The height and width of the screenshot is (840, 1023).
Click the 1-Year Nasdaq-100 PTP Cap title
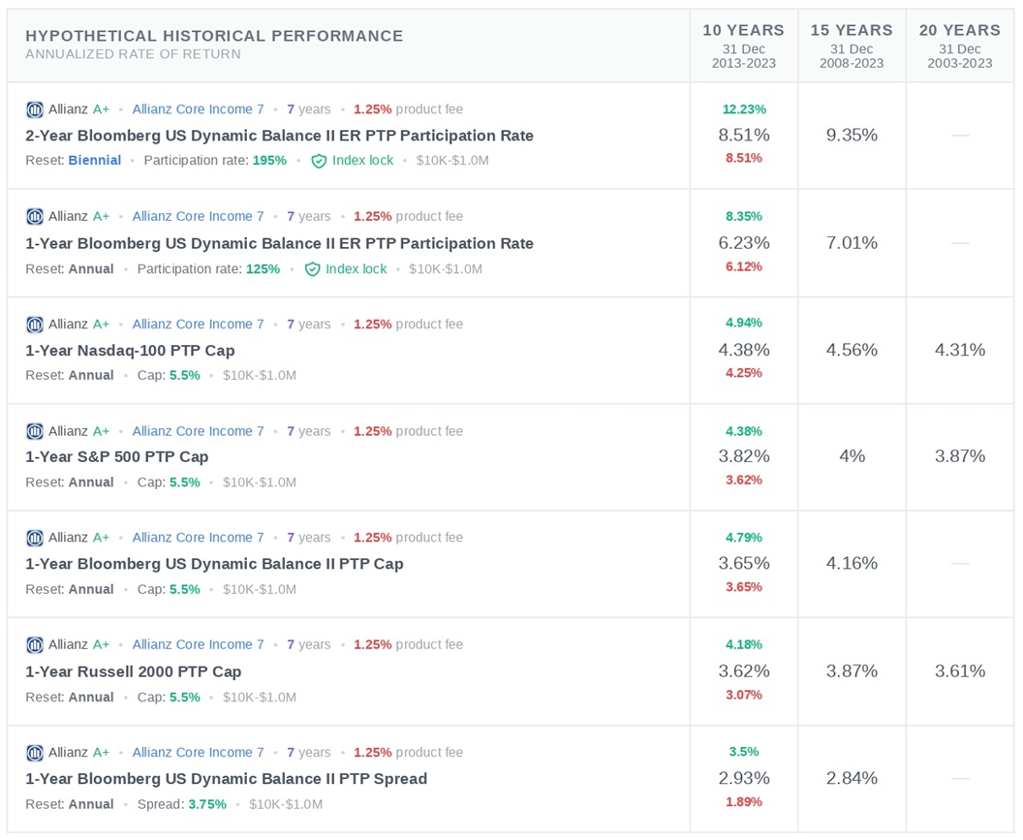[130, 351]
